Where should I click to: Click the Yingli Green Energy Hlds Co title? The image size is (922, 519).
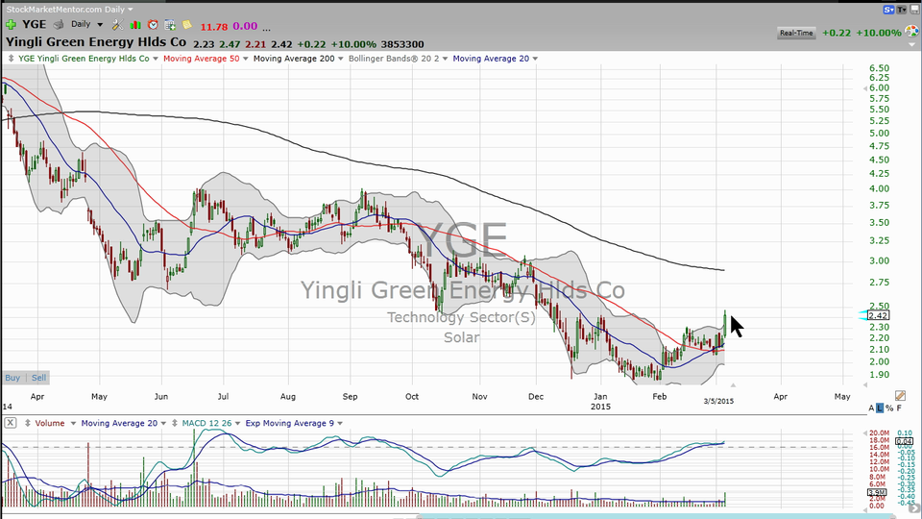(96, 42)
